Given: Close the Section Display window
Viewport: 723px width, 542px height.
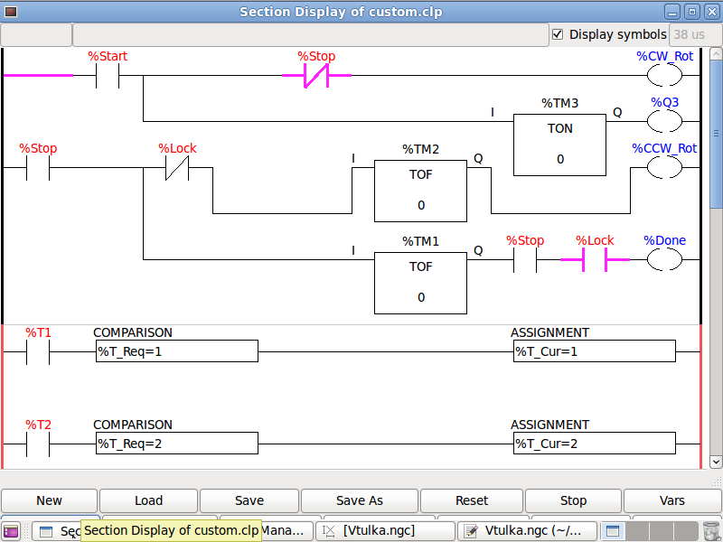Looking at the screenshot, I should point(712,12).
